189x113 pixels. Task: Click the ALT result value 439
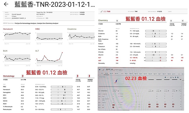click(x=117, y=58)
